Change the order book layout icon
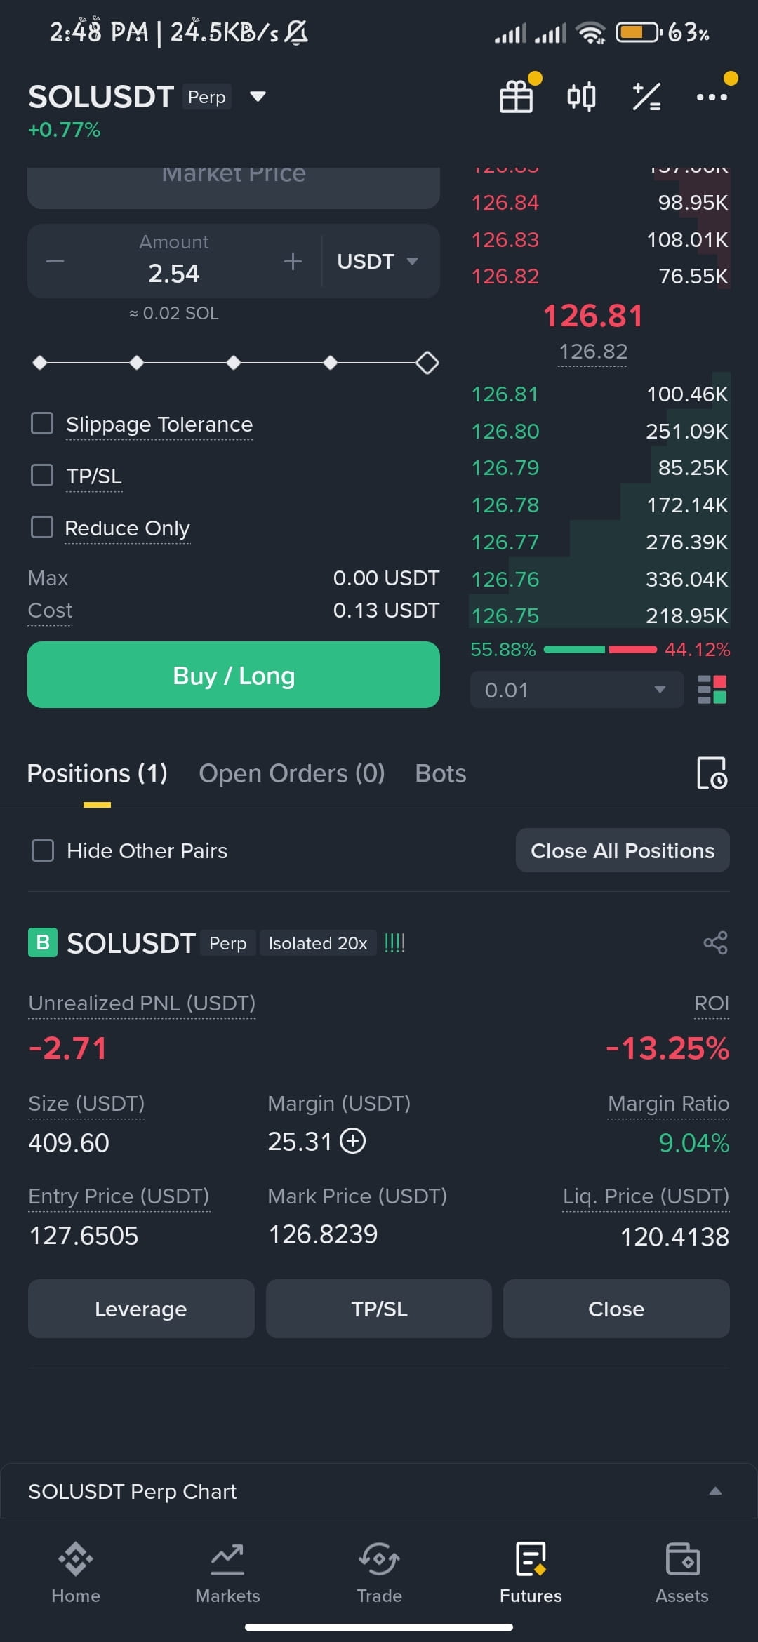The width and height of the screenshot is (758, 1642). point(712,690)
